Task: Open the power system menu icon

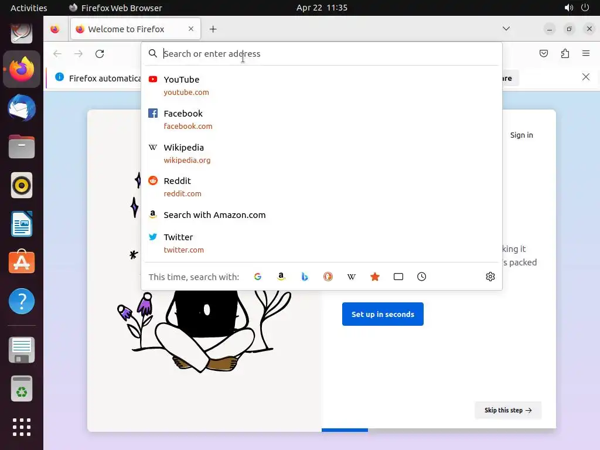Action: click(x=585, y=8)
